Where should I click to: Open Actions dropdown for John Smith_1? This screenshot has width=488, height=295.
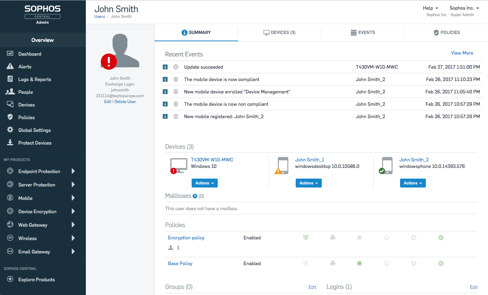tap(309, 183)
